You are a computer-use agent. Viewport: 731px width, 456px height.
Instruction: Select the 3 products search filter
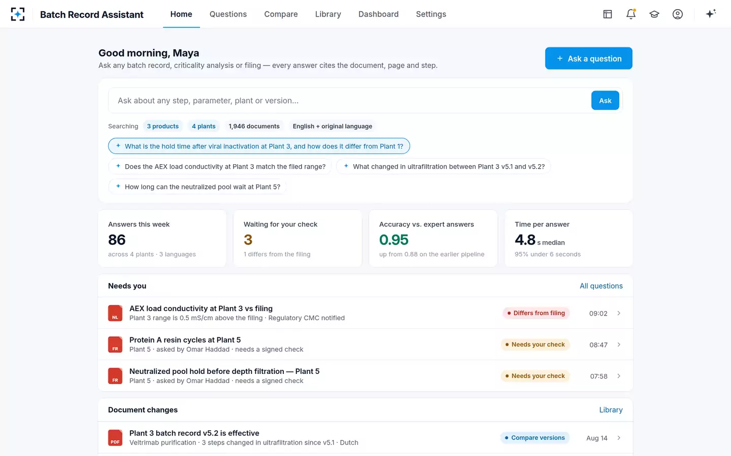[x=163, y=126]
